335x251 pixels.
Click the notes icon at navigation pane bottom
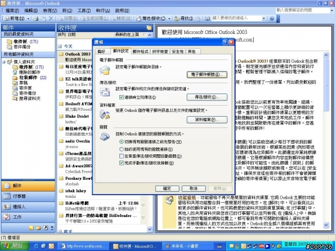pos(31,228)
